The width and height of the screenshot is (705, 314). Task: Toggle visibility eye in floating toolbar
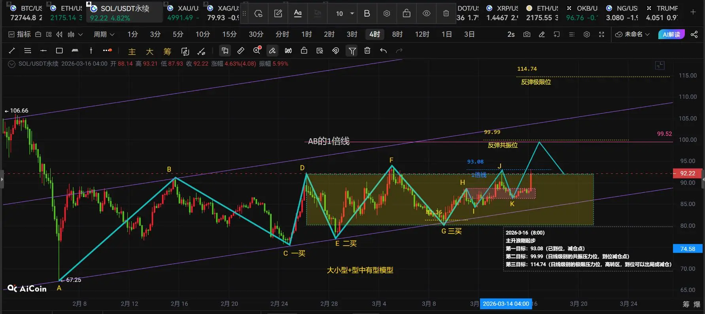tap(426, 13)
